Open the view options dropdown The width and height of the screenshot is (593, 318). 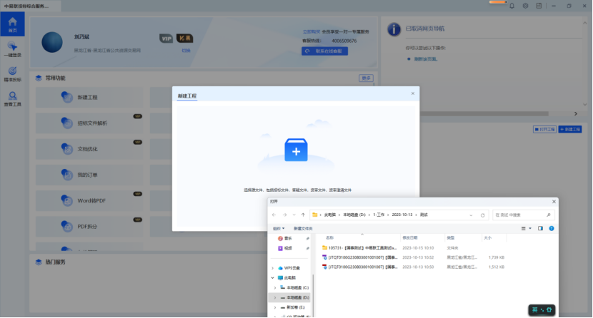(526, 228)
